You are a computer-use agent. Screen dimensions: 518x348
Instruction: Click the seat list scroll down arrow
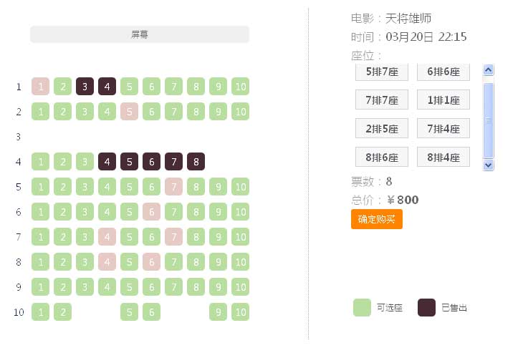coord(489,165)
